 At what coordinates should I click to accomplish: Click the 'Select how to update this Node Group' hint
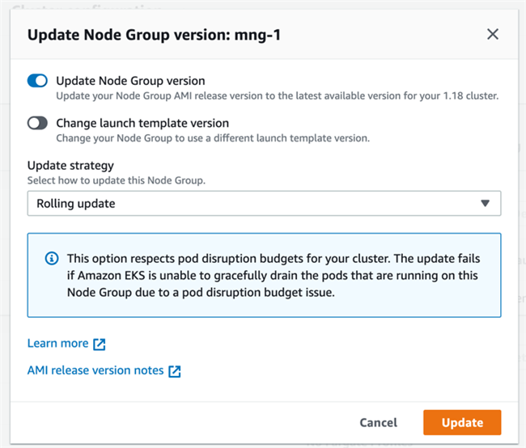tap(116, 180)
